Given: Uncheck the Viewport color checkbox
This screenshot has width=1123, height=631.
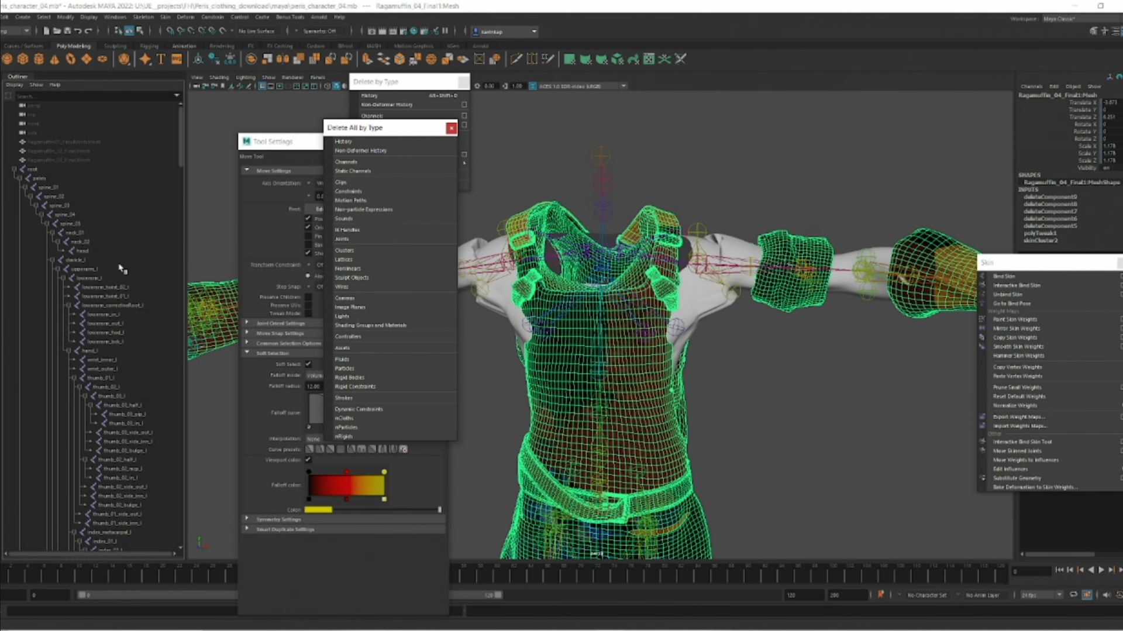Looking at the screenshot, I should click(x=308, y=460).
